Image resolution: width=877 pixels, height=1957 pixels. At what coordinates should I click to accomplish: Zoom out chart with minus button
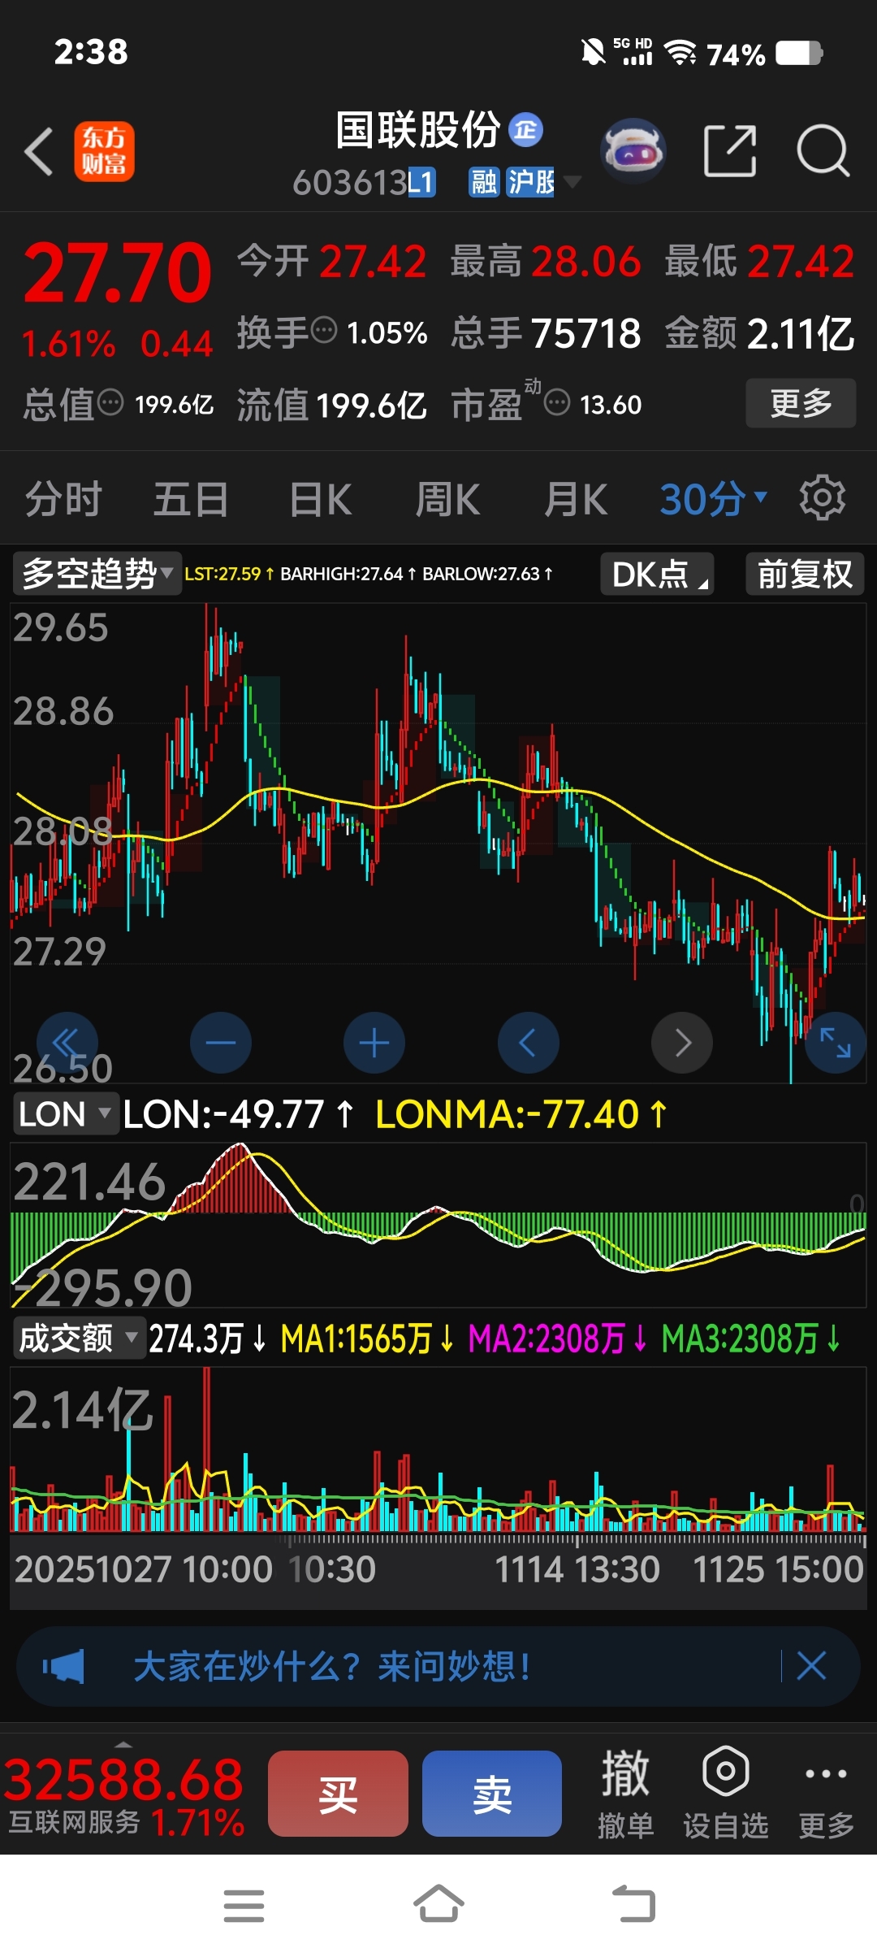(x=221, y=1043)
